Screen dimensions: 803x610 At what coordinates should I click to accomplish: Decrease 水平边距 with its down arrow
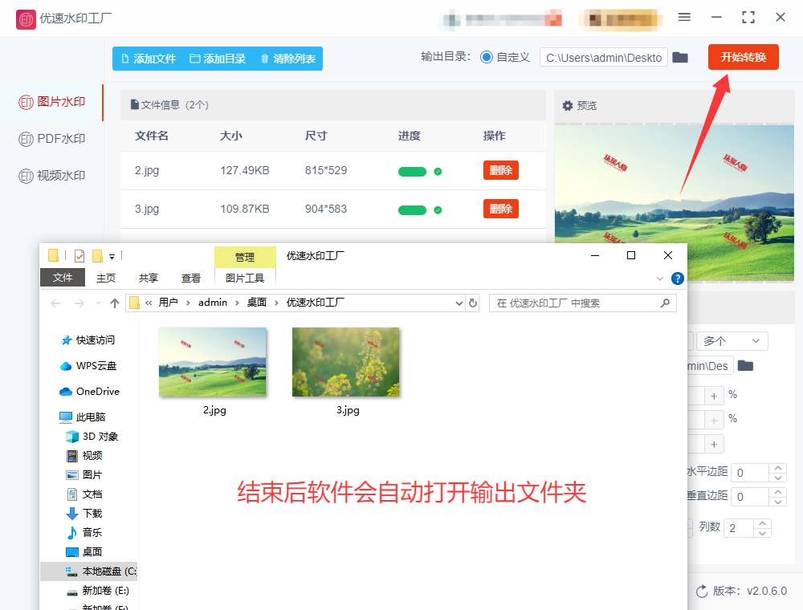tap(778, 478)
